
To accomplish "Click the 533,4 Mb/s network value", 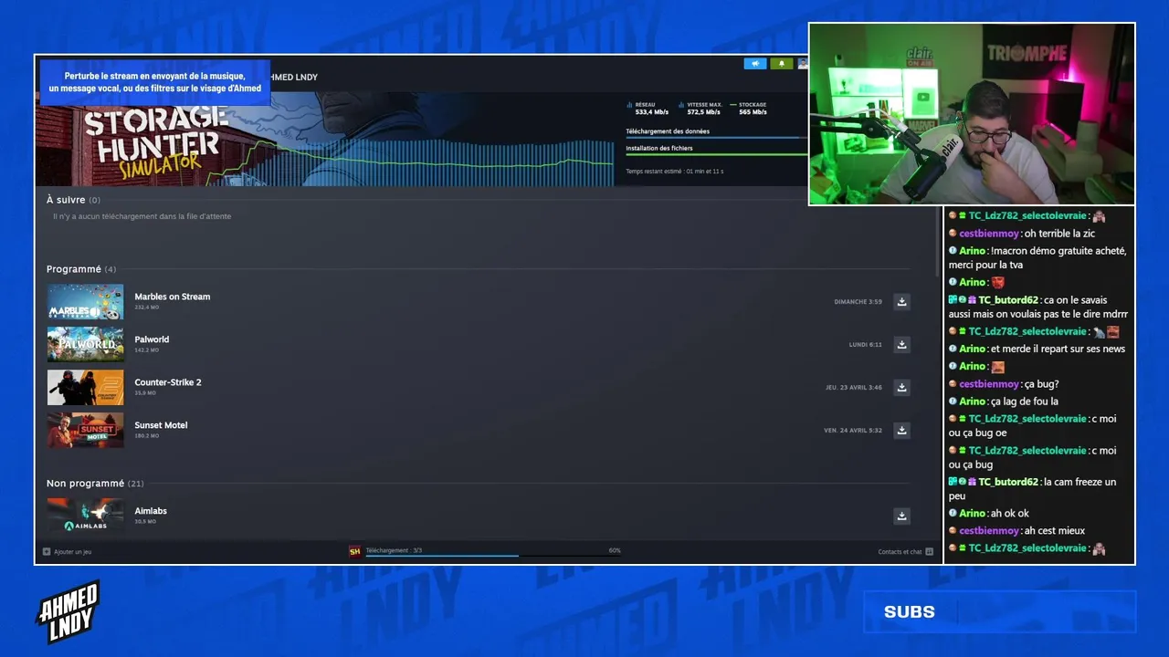I will [652, 112].
